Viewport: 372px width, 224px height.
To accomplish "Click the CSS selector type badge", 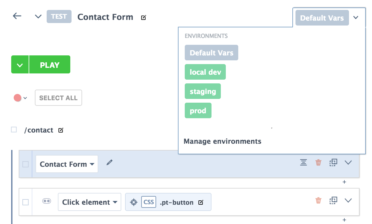I will (149, 202).
